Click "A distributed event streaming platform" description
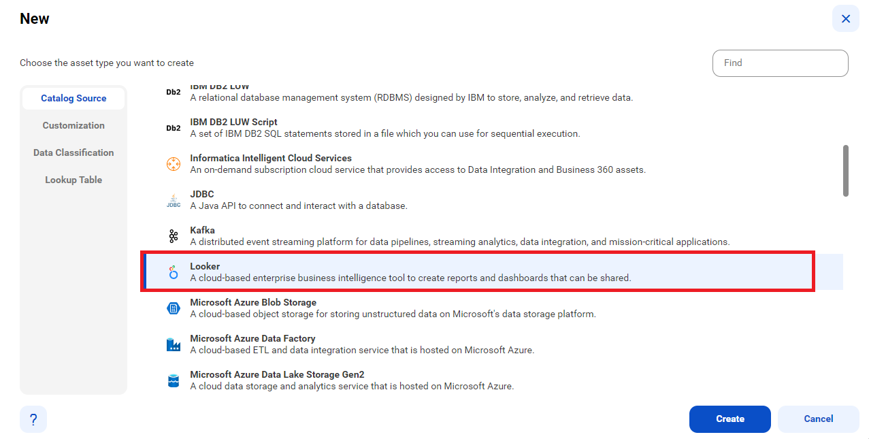Image resolution: width=869 pixels, height=439 pixels. [460, 242]
